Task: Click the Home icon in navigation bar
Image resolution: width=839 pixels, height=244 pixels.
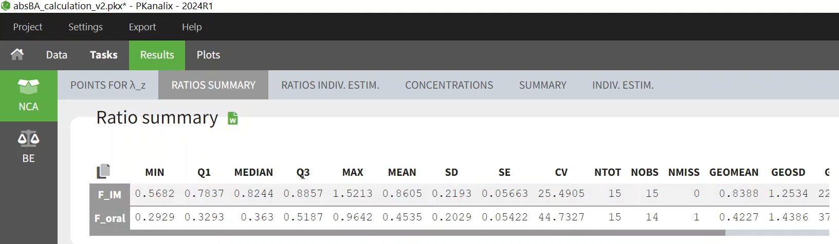Action: [x=17, y=55]
